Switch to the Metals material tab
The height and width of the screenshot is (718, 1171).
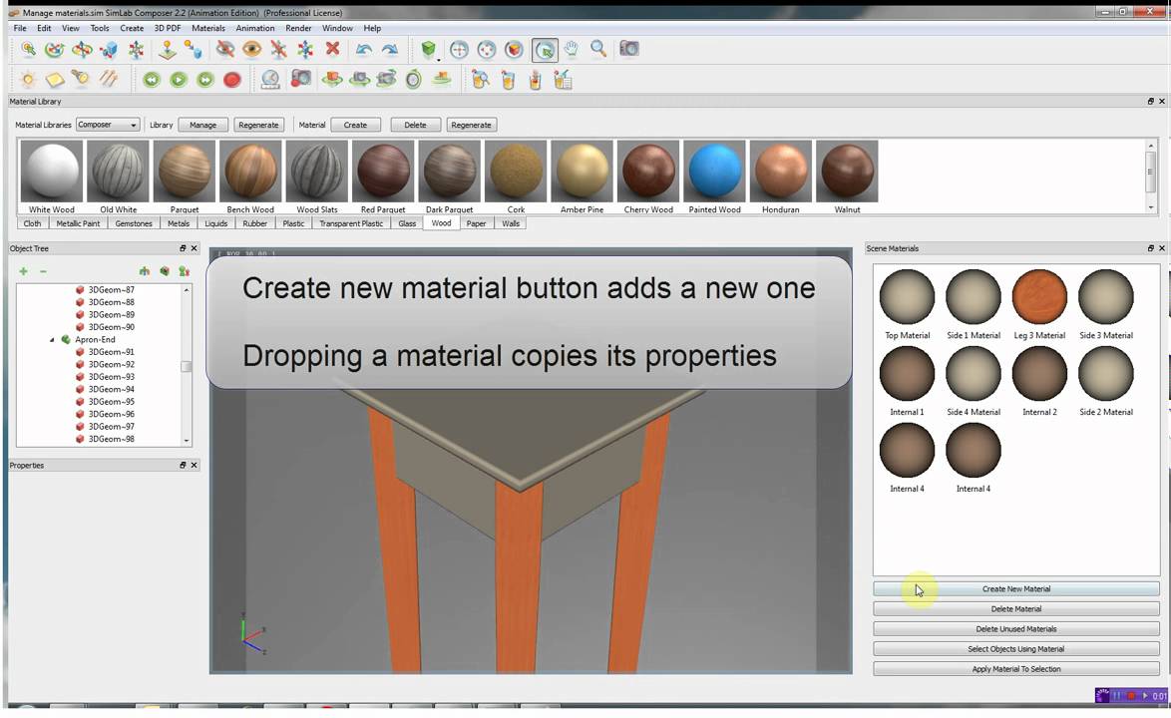[179, 223]
